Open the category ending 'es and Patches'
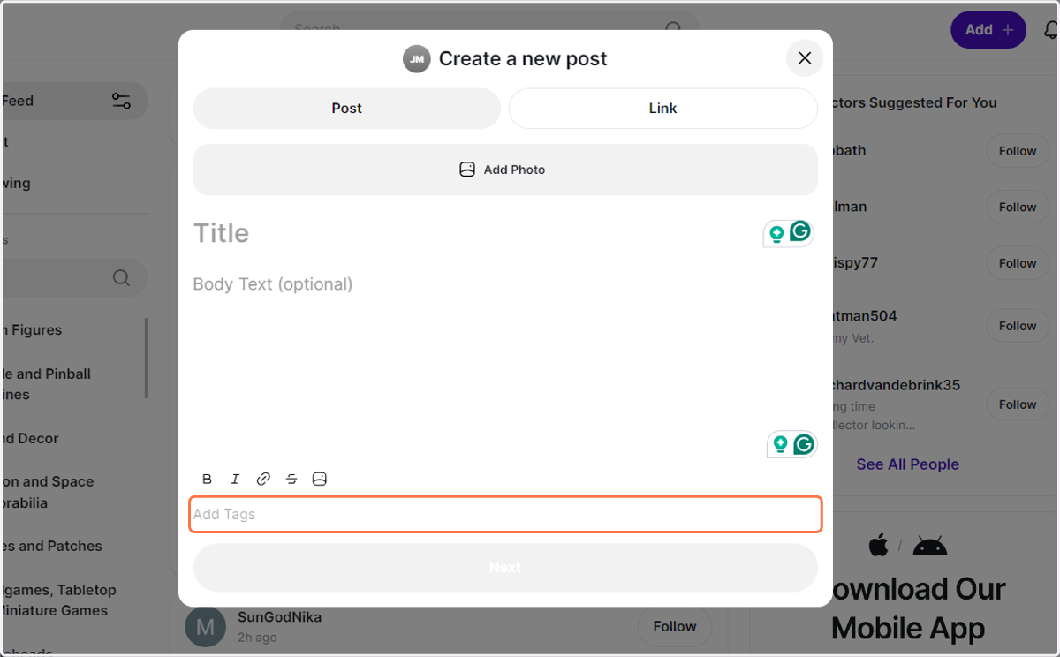The image size is (1060, 657). 52,547
